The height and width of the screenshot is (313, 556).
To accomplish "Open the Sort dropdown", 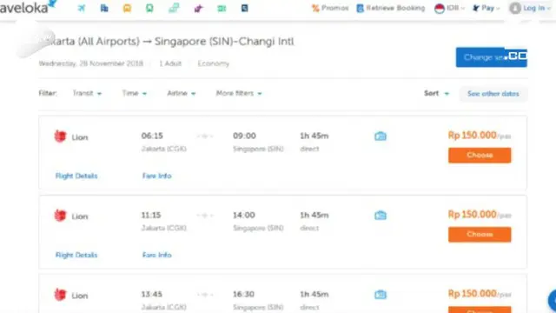I will pos(436,93).
